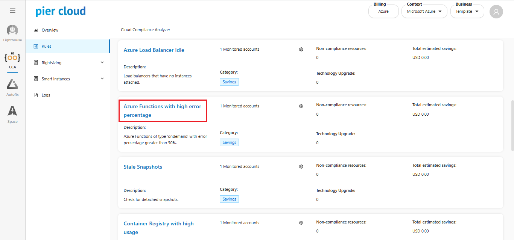Viewport: 514px width, 240px height.
Task: Click Savings tag on Stale Snapshots rule
Action: pyautogui.click(x=229, y=199)
